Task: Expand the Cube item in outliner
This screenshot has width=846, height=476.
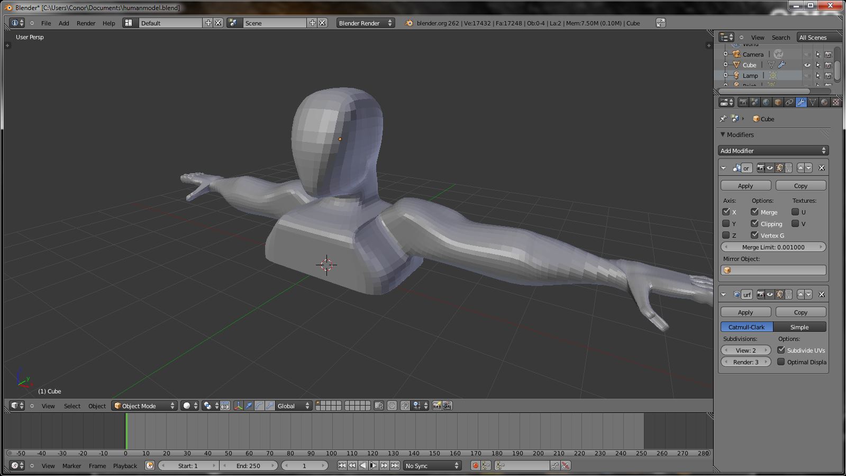Action: [x=726, y=65]
